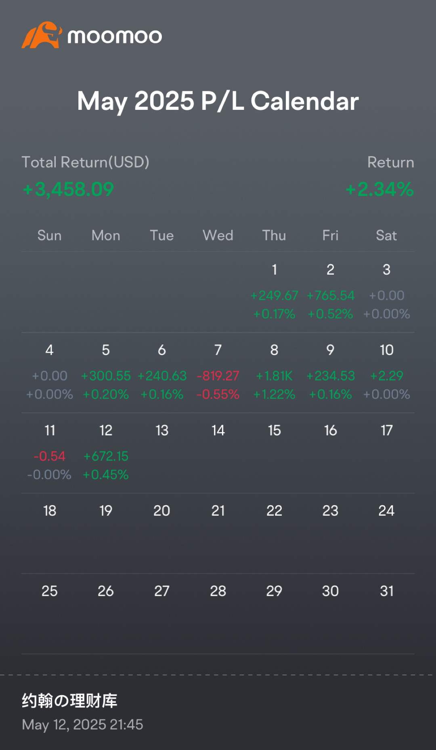Image resolution: width=436 pixels, height=750 pixels.
Task: Click the moomoo brand name text
Action: (x=115, y=36)
